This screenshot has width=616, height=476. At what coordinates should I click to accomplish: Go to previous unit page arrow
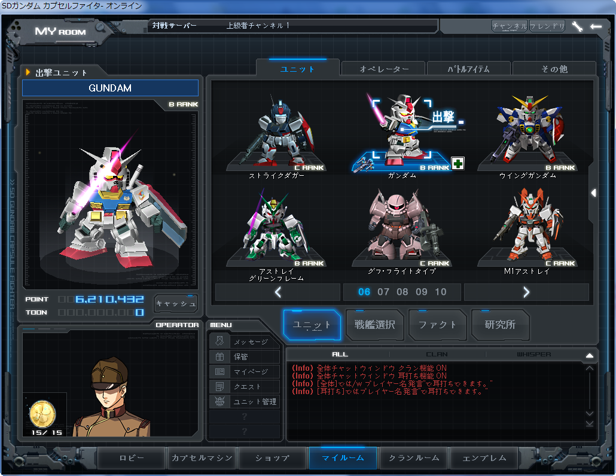[x=277, y=292]
